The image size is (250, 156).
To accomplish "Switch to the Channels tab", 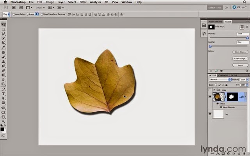I will [x=223, y=75].
